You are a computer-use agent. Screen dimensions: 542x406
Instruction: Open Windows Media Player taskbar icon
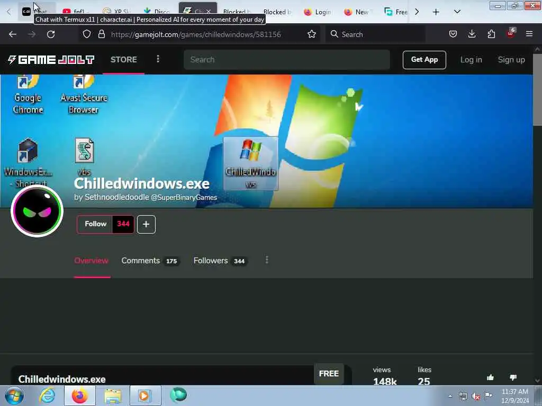point(144,395)
